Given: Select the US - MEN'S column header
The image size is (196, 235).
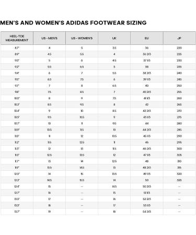Looking at the screenshot, I should point(49,38).
